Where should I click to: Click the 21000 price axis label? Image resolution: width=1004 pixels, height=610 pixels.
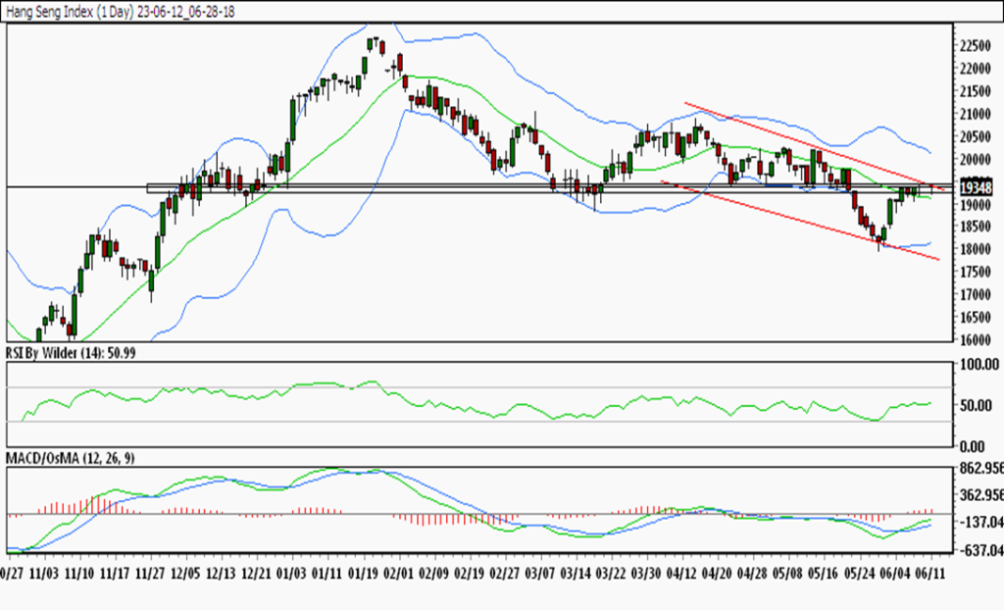point(976,114)
